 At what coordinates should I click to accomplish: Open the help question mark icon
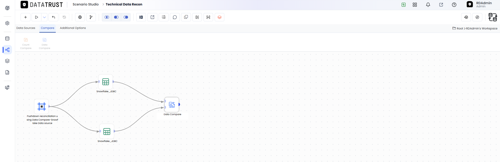(454, 5)
